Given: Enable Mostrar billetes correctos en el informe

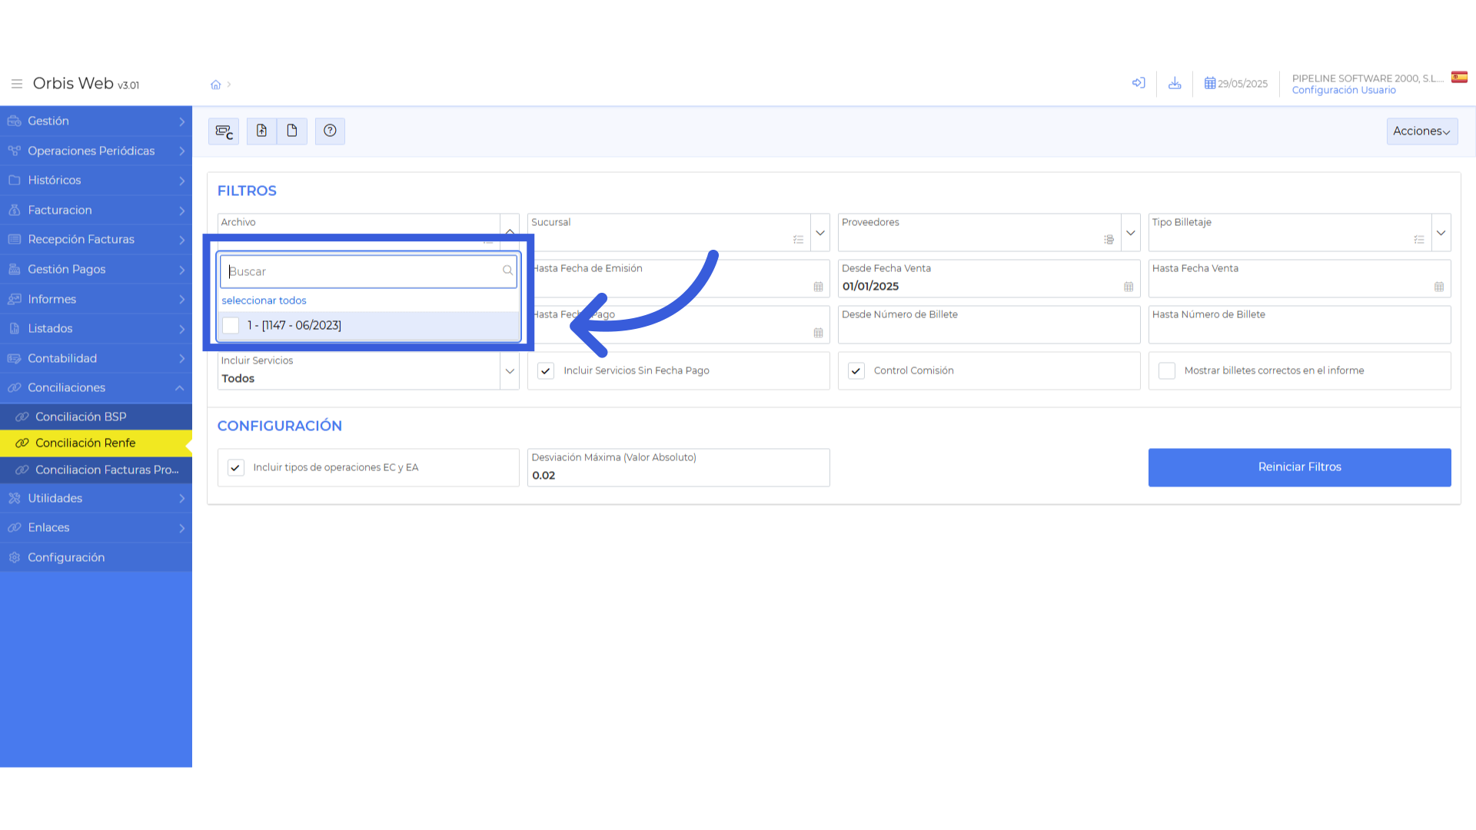Looking at the screenshot, I should (1167, 370).
